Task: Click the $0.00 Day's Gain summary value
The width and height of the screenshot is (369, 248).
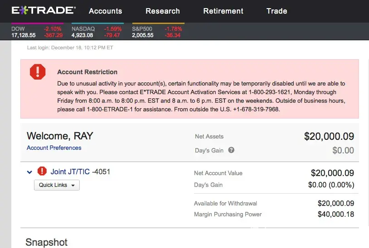Action: tap(343, 150)
